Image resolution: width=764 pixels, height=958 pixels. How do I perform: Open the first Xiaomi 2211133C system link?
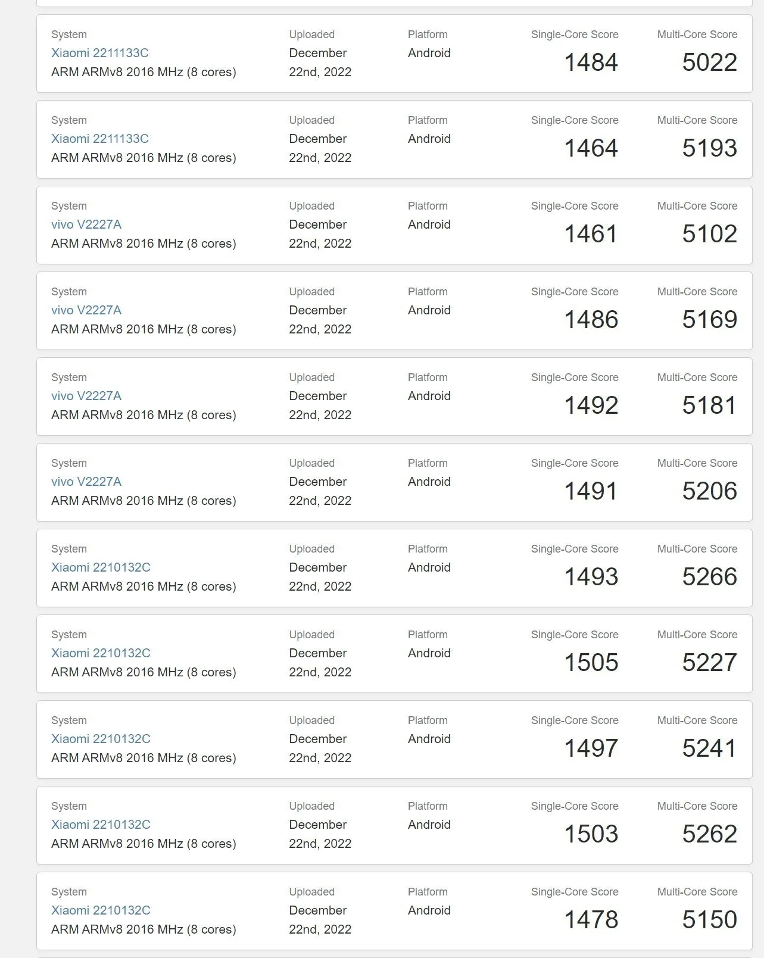(100, 53)
